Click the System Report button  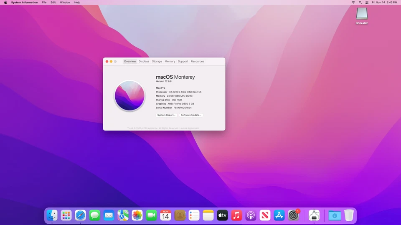coord(166,115)
